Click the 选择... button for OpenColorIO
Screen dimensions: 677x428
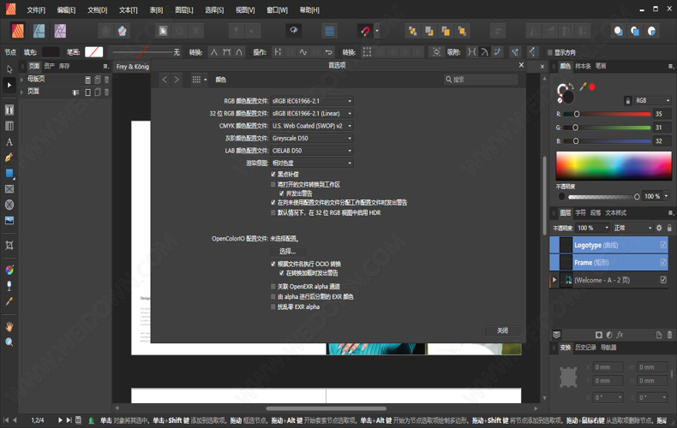pos(287,252)
